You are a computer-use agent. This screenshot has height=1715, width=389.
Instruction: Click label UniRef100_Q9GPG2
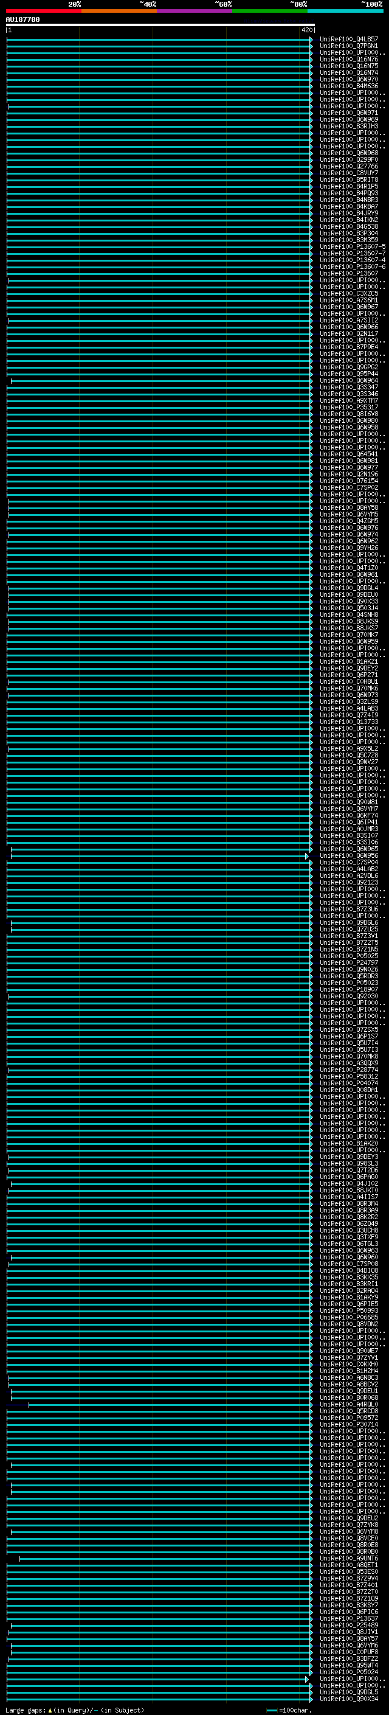[349, 367]
